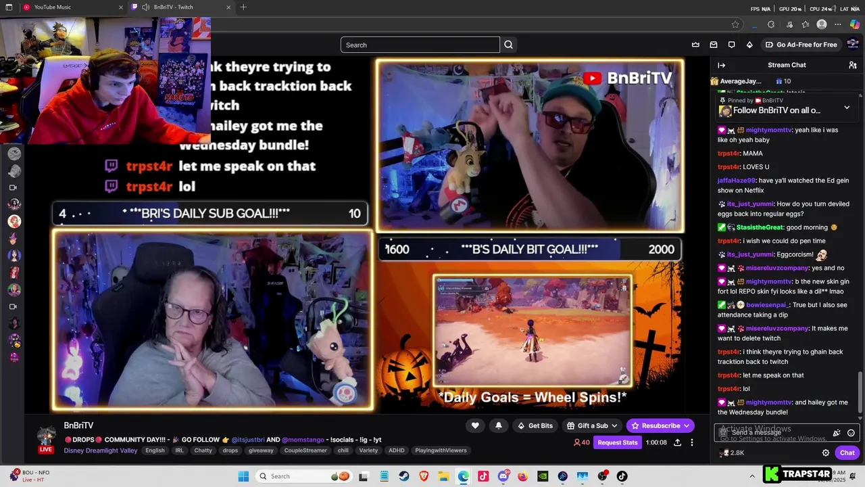Open a new browser tab
Screen dimensions: 865x487
(243, 7)
